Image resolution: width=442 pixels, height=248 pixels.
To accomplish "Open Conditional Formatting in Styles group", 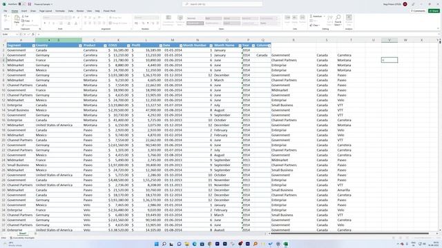I will click(x=169, y=20).
